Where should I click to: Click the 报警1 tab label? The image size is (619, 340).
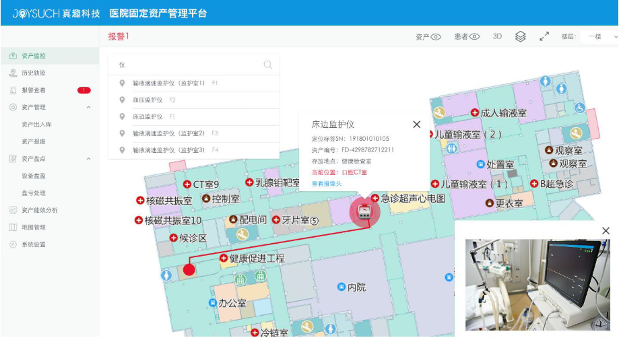(x=119, y=36)
